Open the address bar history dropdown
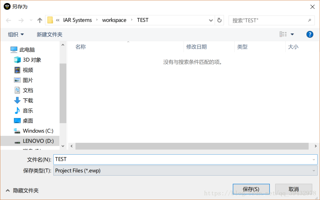This screenshot has height=200, width=320. pos(211,20)
